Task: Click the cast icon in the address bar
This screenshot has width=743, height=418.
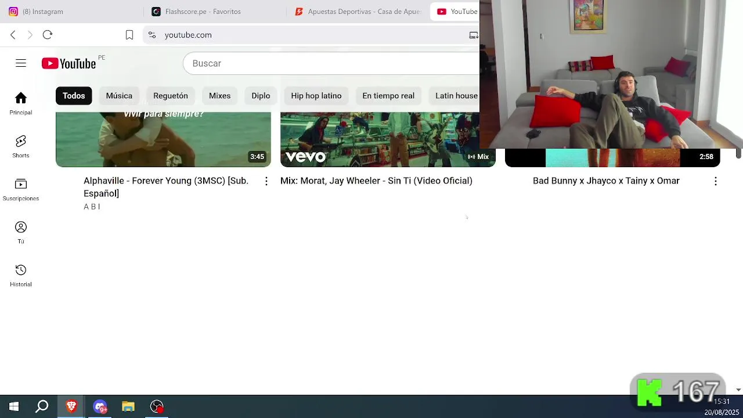Action: coord(474,35)
